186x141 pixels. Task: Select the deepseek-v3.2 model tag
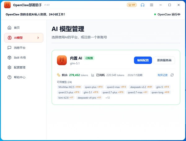click(141, 87)
